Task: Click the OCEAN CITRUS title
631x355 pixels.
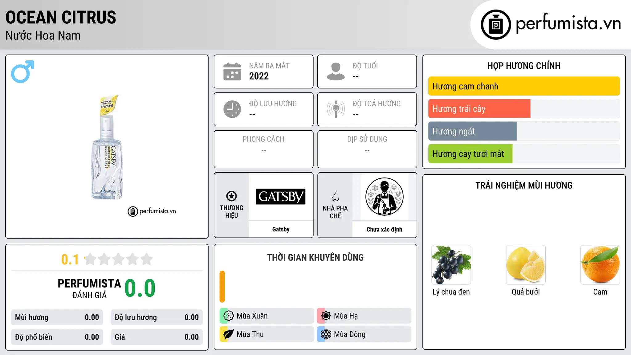Action: coord(61,17)
